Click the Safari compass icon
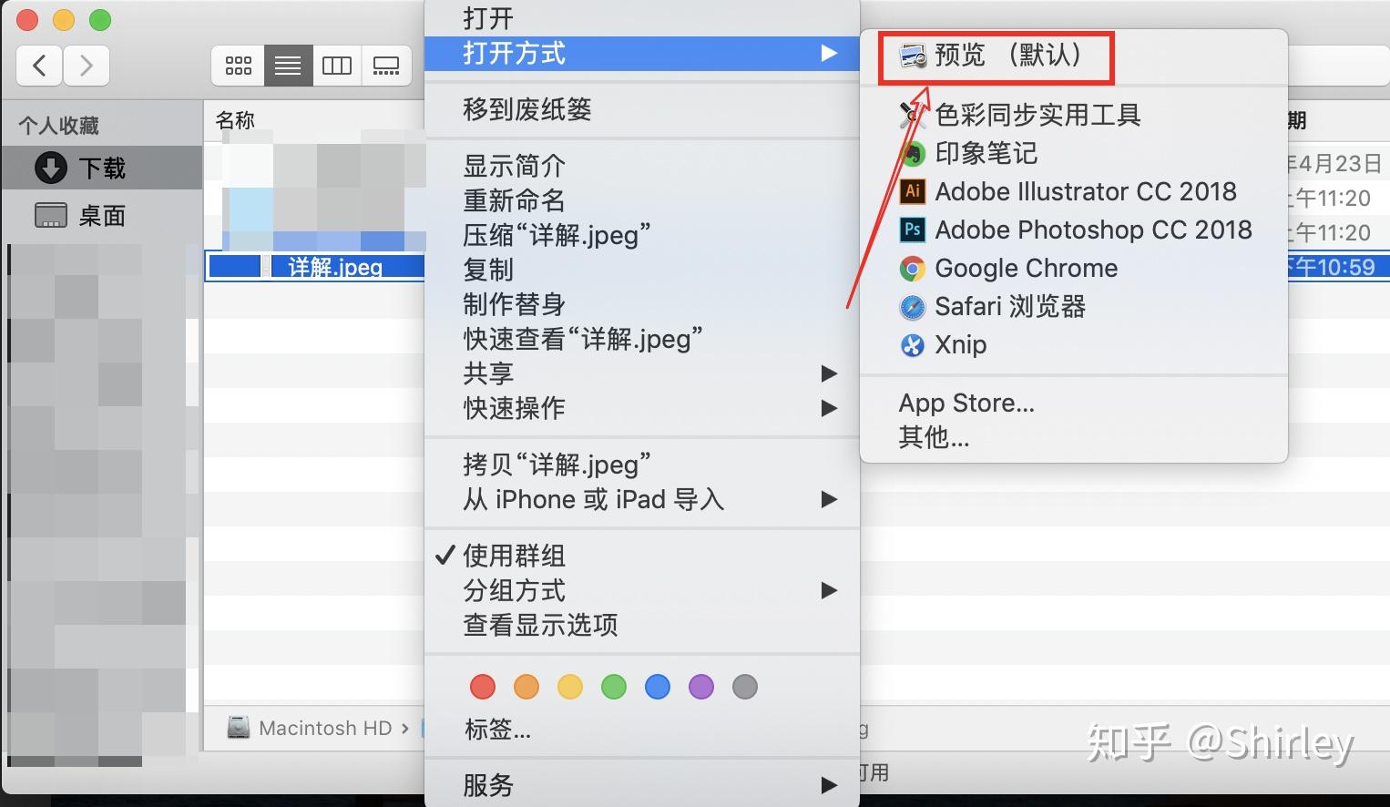Image resolution: width=1390 pixels, height=807 pixels. [913, 306]
